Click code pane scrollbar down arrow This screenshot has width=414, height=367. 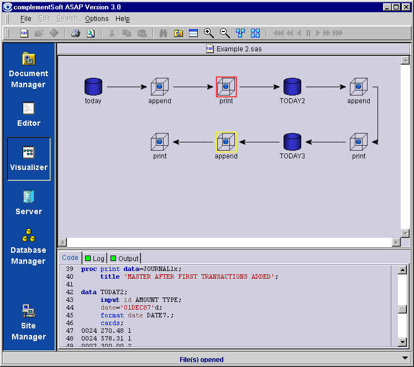(x=402, y=342)
